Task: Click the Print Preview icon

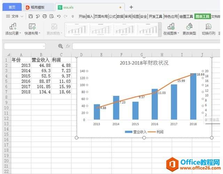Action: [x=52, y=16]
